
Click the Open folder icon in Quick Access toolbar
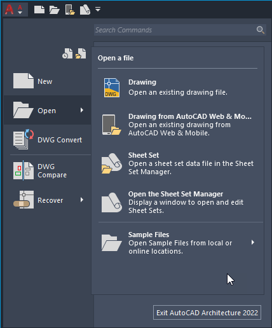tap(55, 10)
